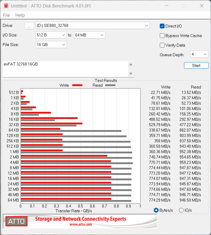
Task: Minimize the ATTO Disk Benchmark window
Action: click(167, 6)
